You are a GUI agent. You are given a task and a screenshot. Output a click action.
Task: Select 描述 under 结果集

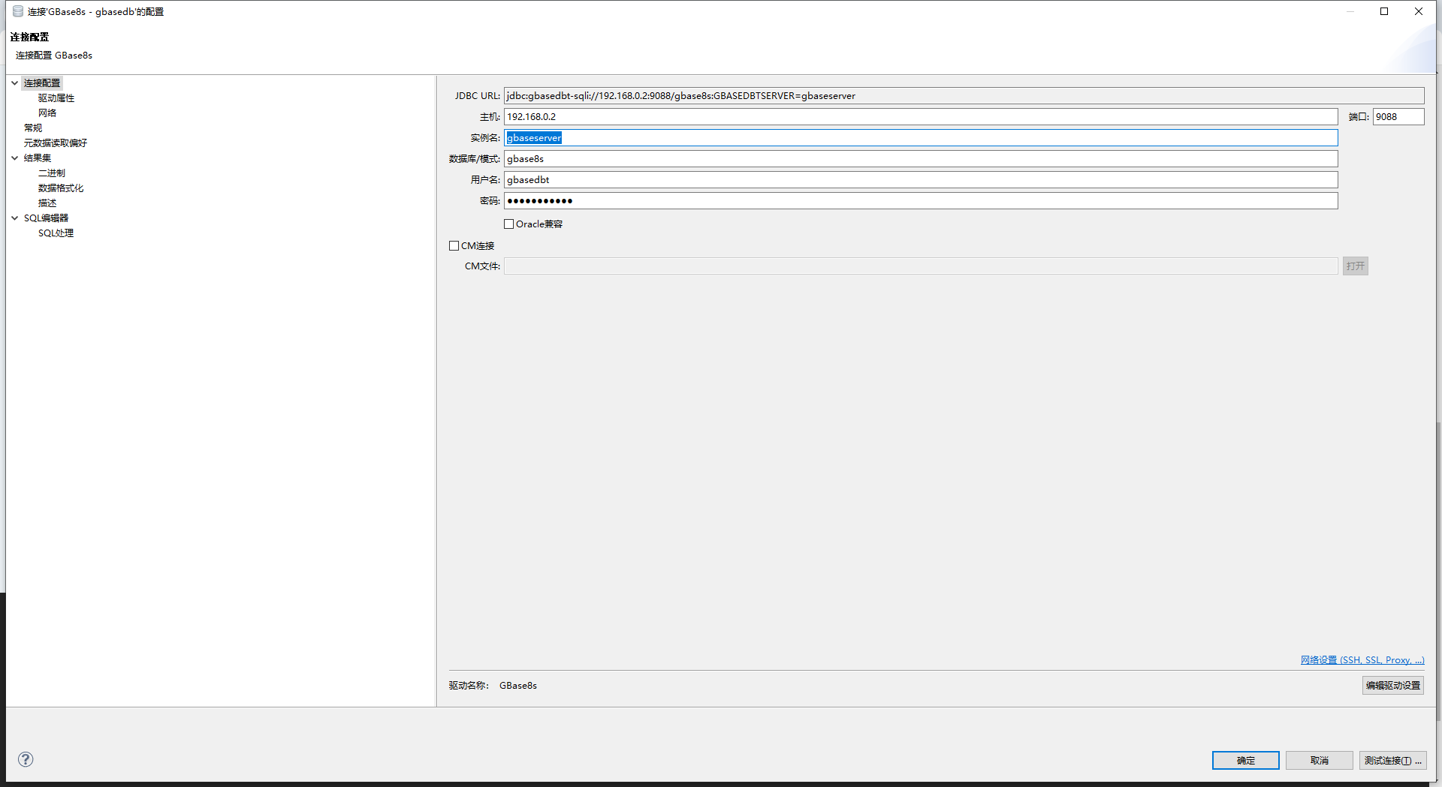pyautogui.click(x=47, y=203)
